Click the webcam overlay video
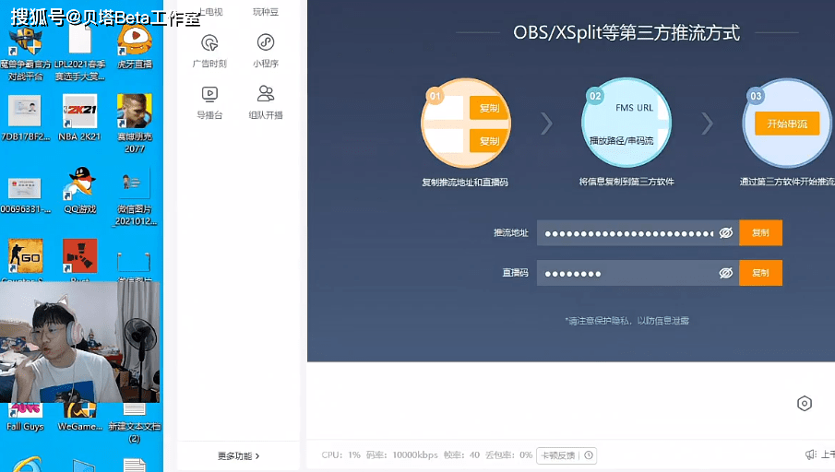 (x=80, y=342)
